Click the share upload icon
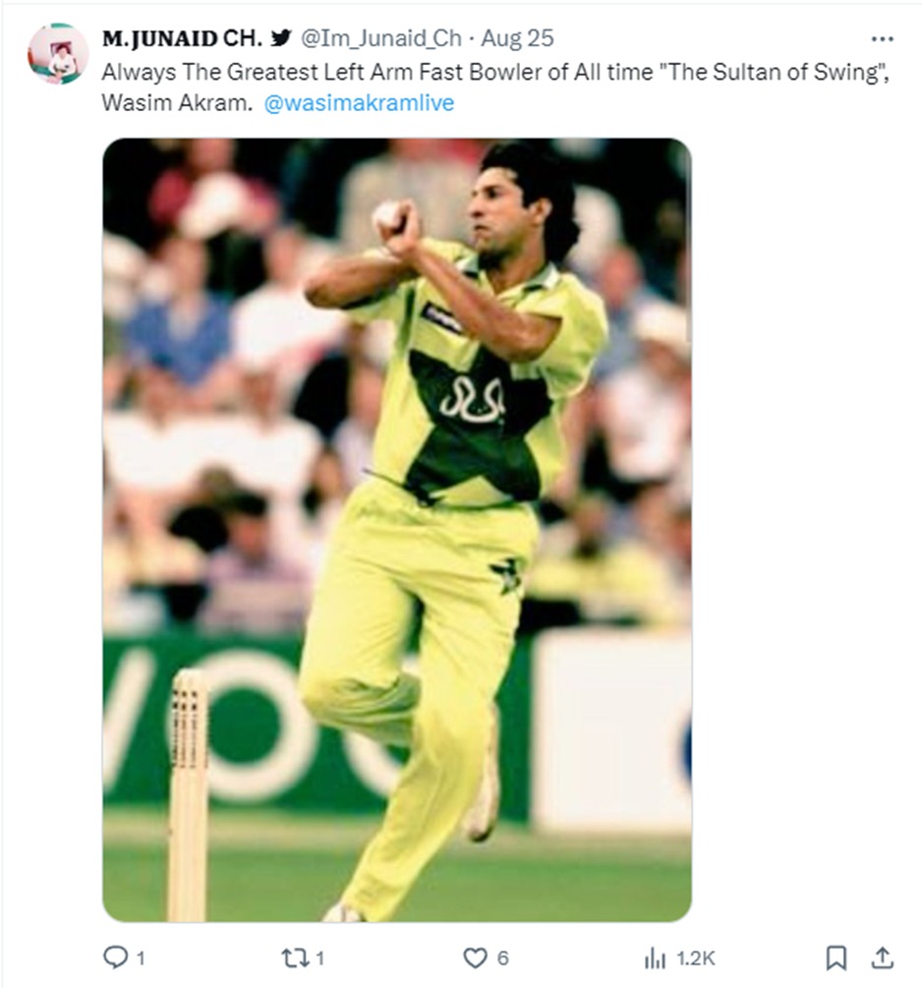This screenshot has height=988, width=922. 883,958
